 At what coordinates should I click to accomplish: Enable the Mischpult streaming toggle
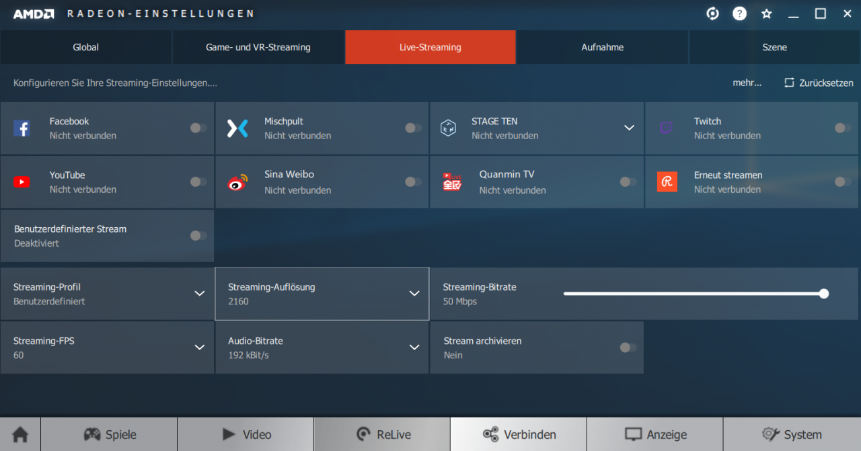414,128
